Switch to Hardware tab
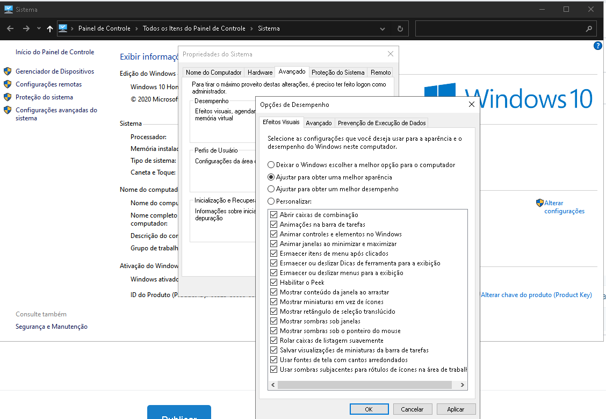The image size is (606, 419). coord(260,73)
